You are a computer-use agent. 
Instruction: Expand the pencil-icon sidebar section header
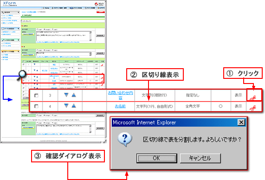tap(10, 40)
